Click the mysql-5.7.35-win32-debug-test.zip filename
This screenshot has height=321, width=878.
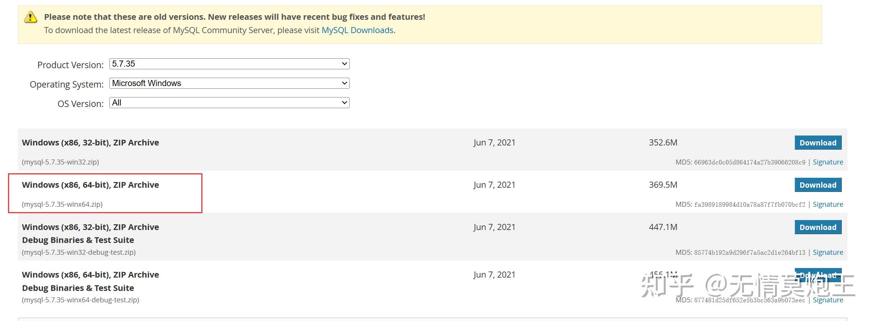click(79, 252)
